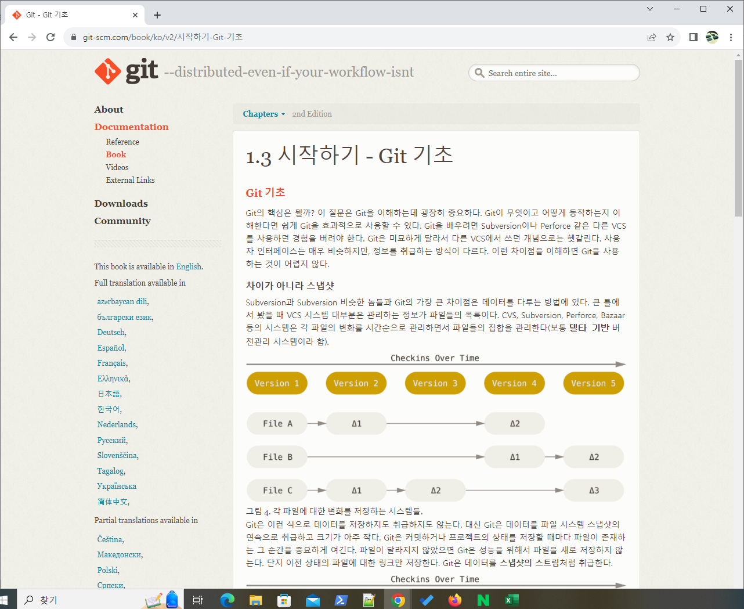Viewport: 744px width, 609px height.
Task: Open Tagalog translation
Action: 110,471
